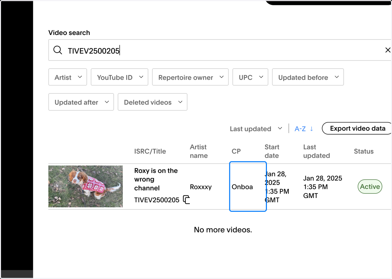Toggle the A-Z sort direction arrow
392x279 pixels.
point(312,129)
